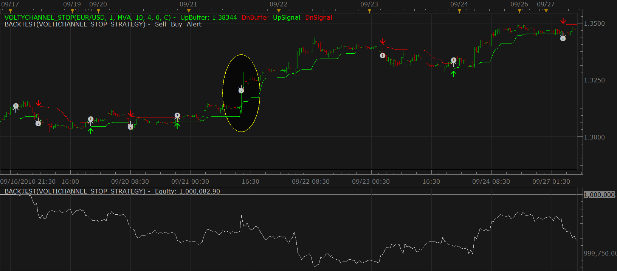Image resolution: width=617 pixels, height=271 pixels.
Task: Click the green up signal arrow above 09/21 00:30
Action: (x=177, y=125)
